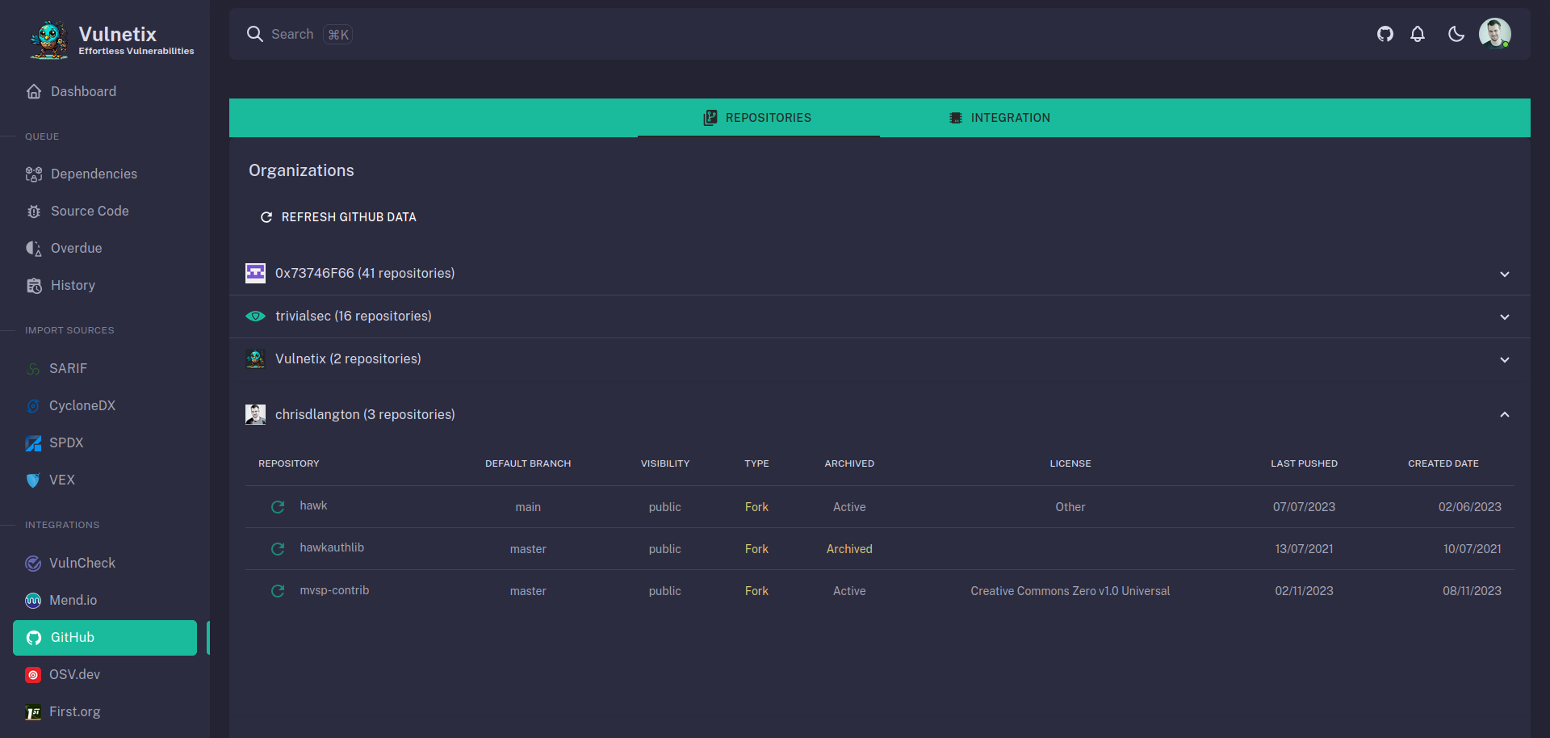The image size is (1550, 738).
Task: Click the trivialsec eye avatar
Action: (255, 316)
